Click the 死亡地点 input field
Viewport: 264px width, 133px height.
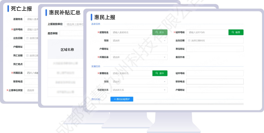pos(31,64)
